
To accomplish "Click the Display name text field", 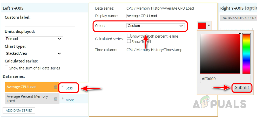I will click(x=156, y=16).
